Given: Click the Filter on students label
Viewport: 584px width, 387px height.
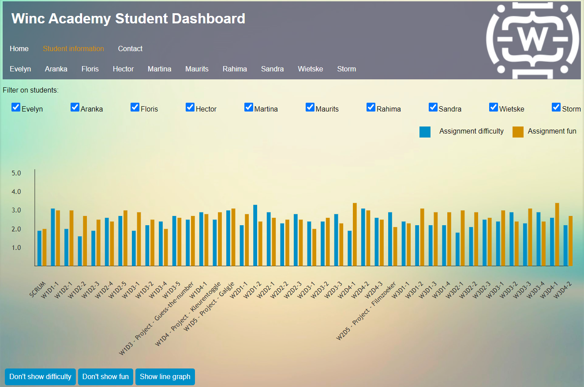Looking at the screenshot, I should (30, 90).
